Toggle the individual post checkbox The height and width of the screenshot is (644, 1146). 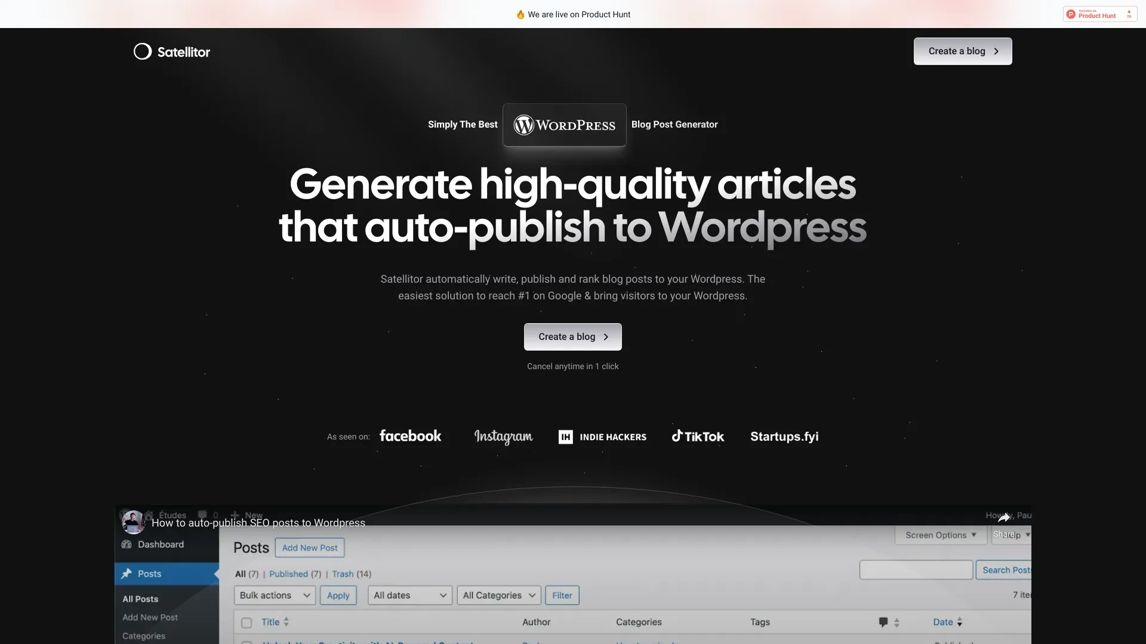coord(245,642)
